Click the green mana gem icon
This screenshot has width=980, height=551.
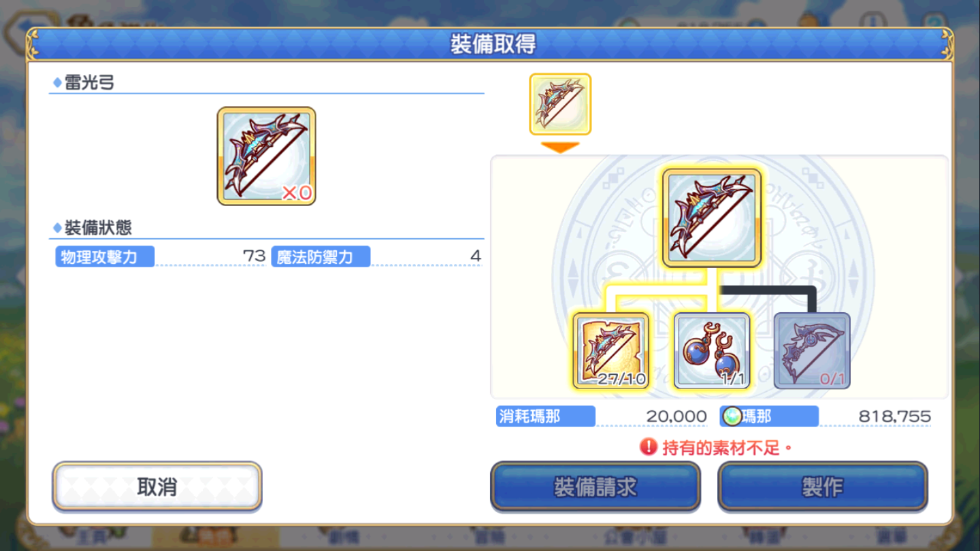(x=732, y=416)
